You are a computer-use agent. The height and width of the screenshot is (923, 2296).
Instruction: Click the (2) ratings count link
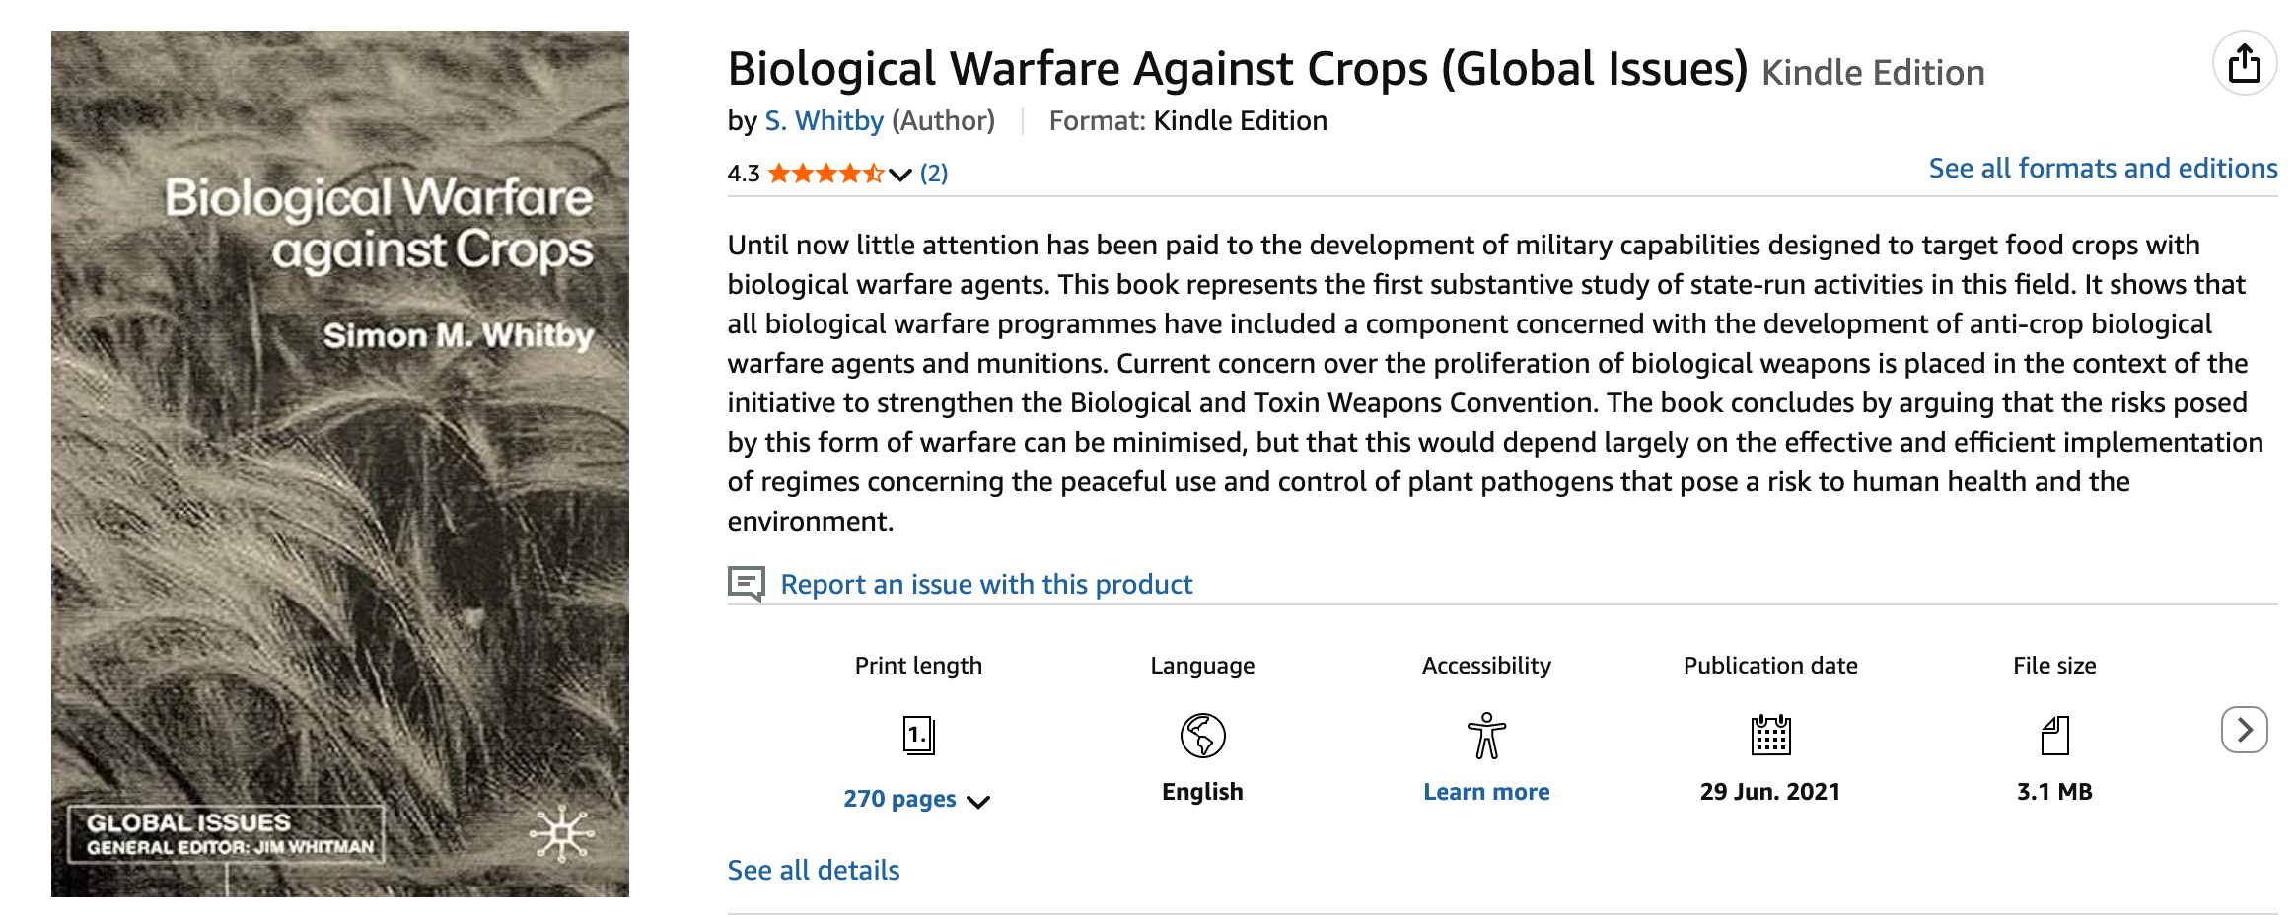(x=932, y=173)
